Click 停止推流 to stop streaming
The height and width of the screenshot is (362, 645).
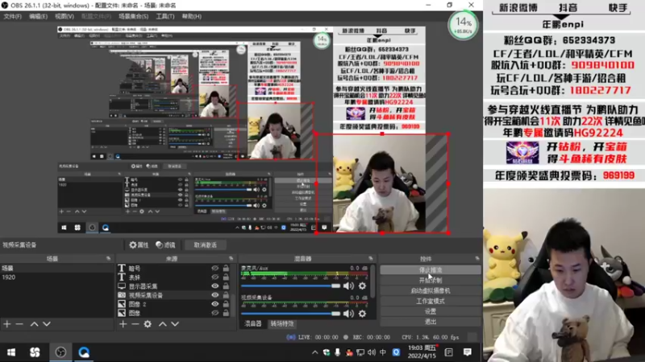pyautogui.click(x=431, y=270)
